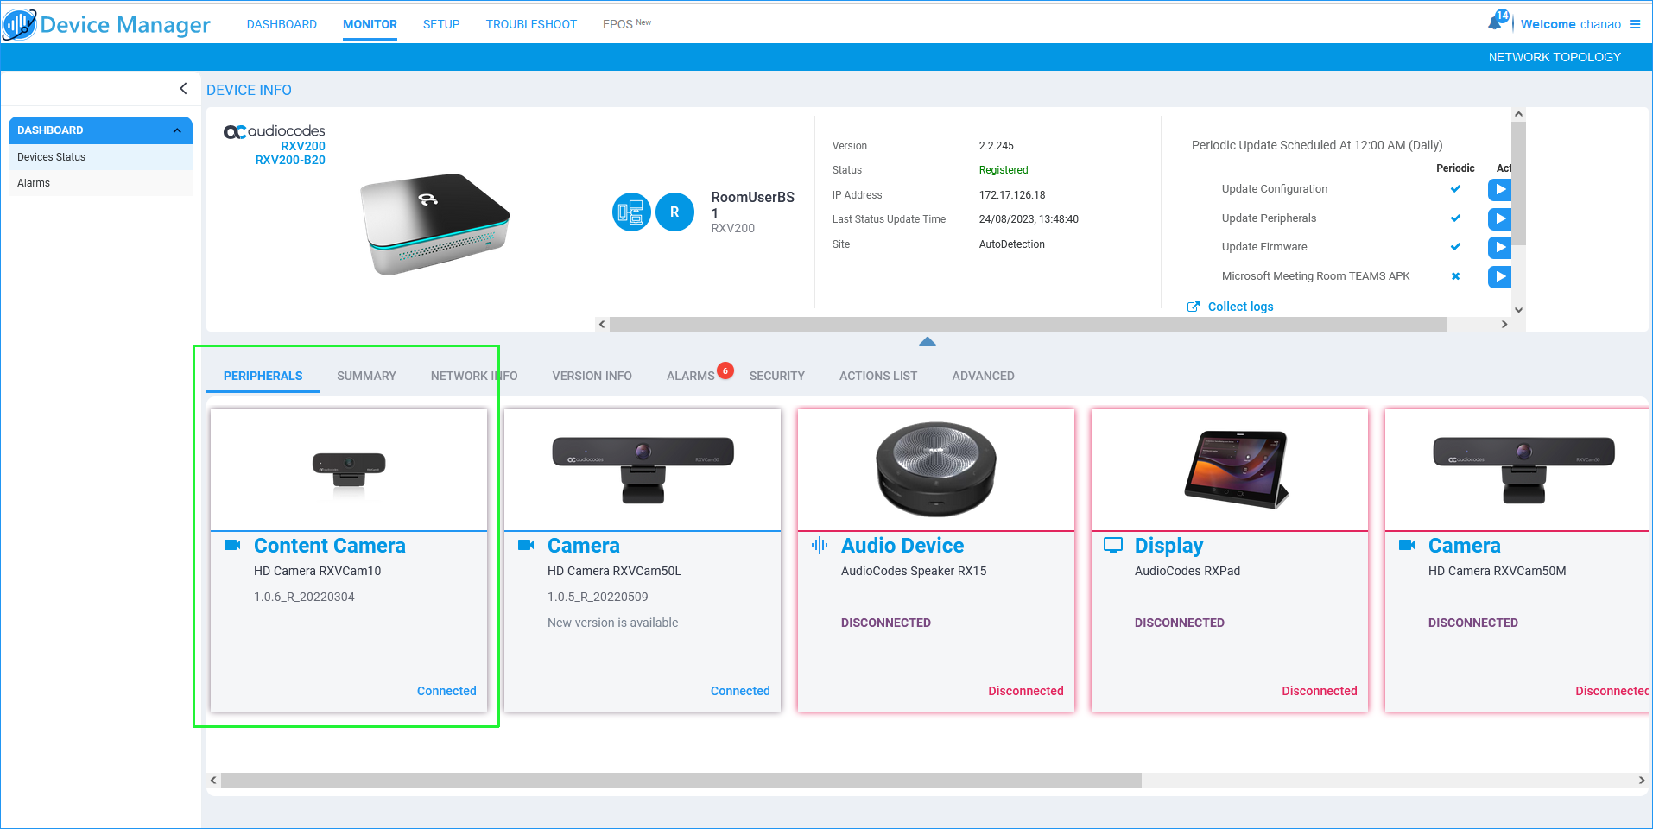Open the DASHBOARD top menu
Viewport: 1653px width, 829px height.
282,24
